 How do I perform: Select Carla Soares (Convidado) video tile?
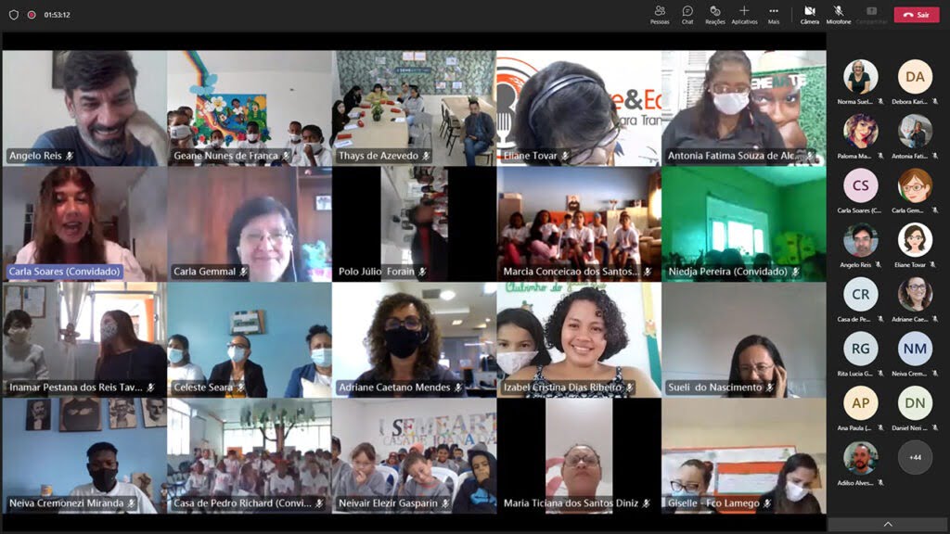point(84,223)
